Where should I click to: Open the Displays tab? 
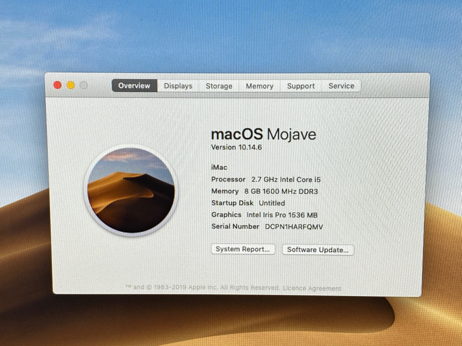coord(178,86)
